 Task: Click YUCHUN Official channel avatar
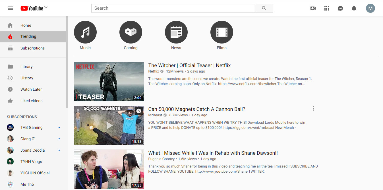tap(10, 173)
